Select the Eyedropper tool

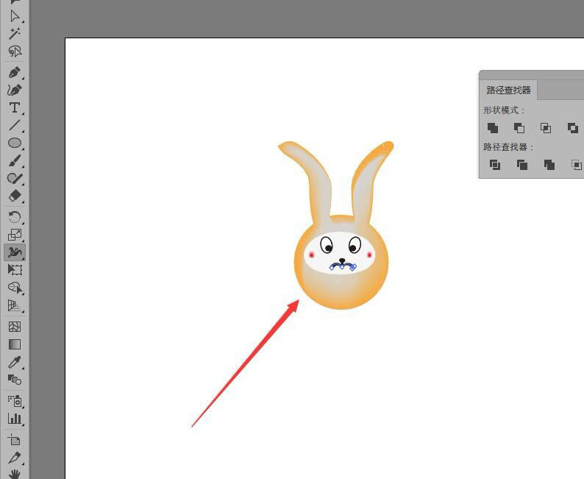(15, 362)
